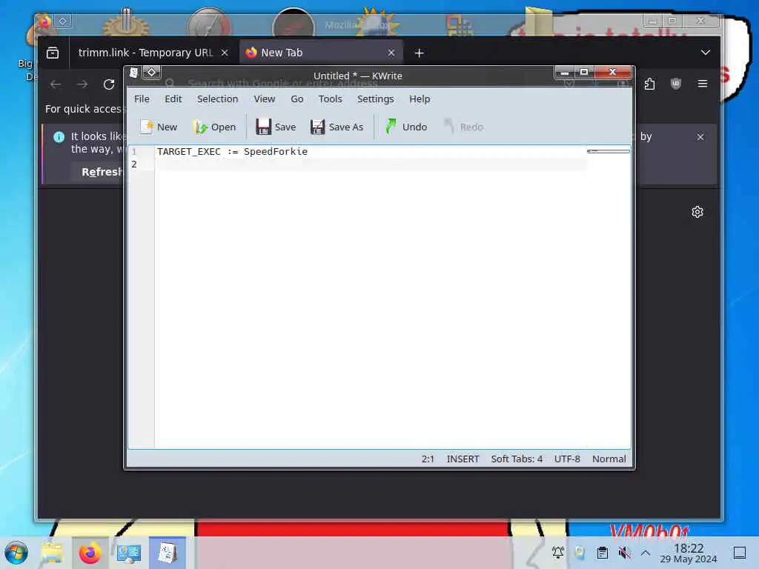Dismiss the Firefox notification bar
This screenshot has width=759, height=569.
point(700,137)
